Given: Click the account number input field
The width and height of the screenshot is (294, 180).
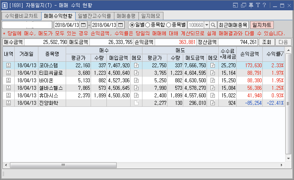Looking at the screenshot, I should pos(27,25).
